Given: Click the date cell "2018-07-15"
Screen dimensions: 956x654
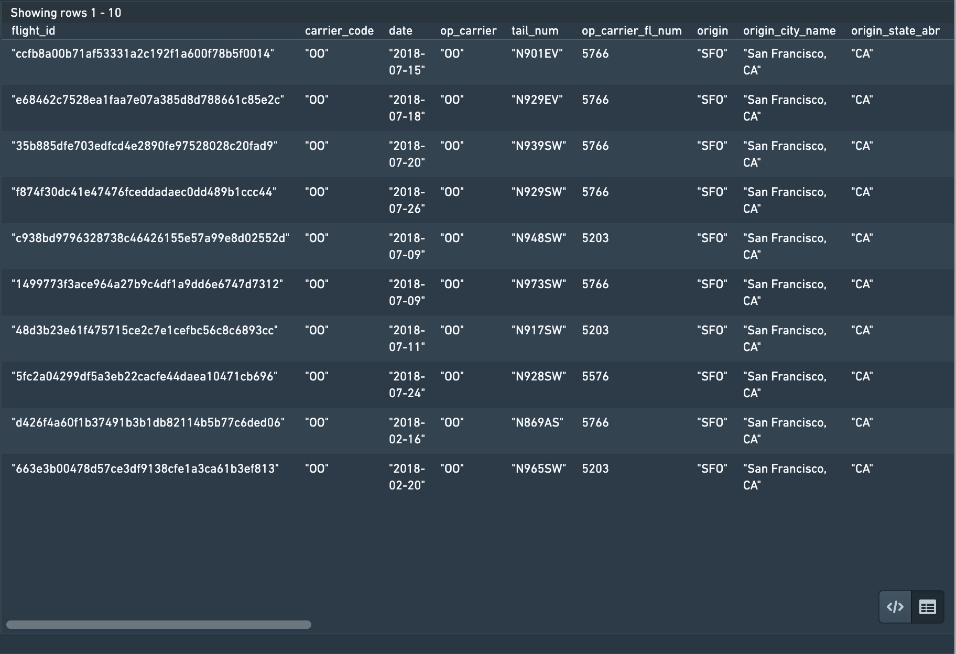Looking at the screenshot, I should (x=407, y=62).
